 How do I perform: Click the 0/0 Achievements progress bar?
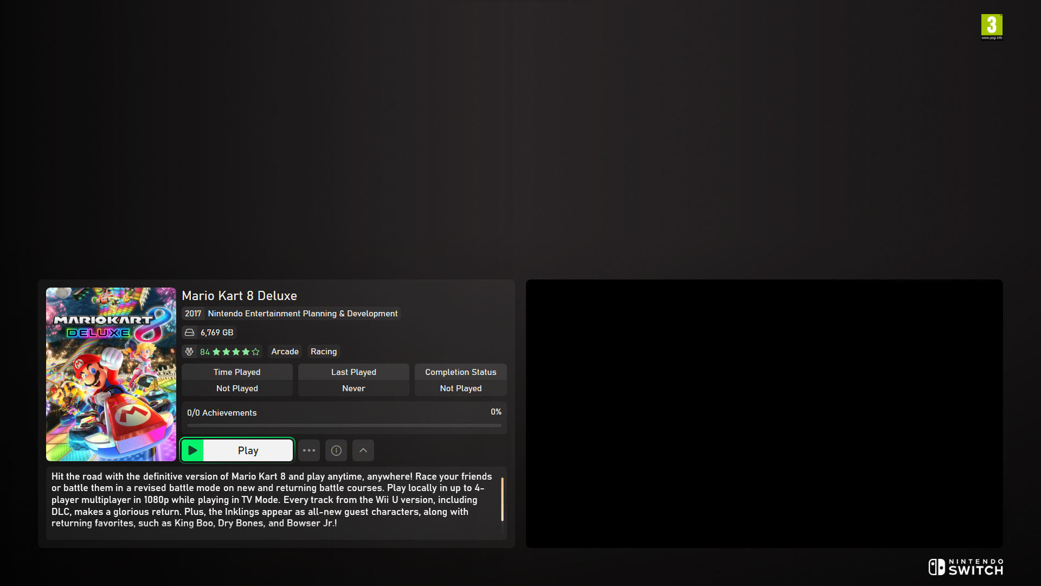tap(344, 425)
